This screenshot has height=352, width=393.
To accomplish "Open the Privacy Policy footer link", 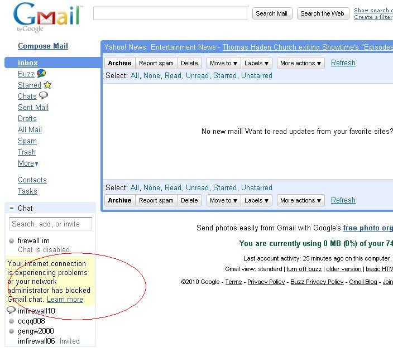I will [266, 282].
